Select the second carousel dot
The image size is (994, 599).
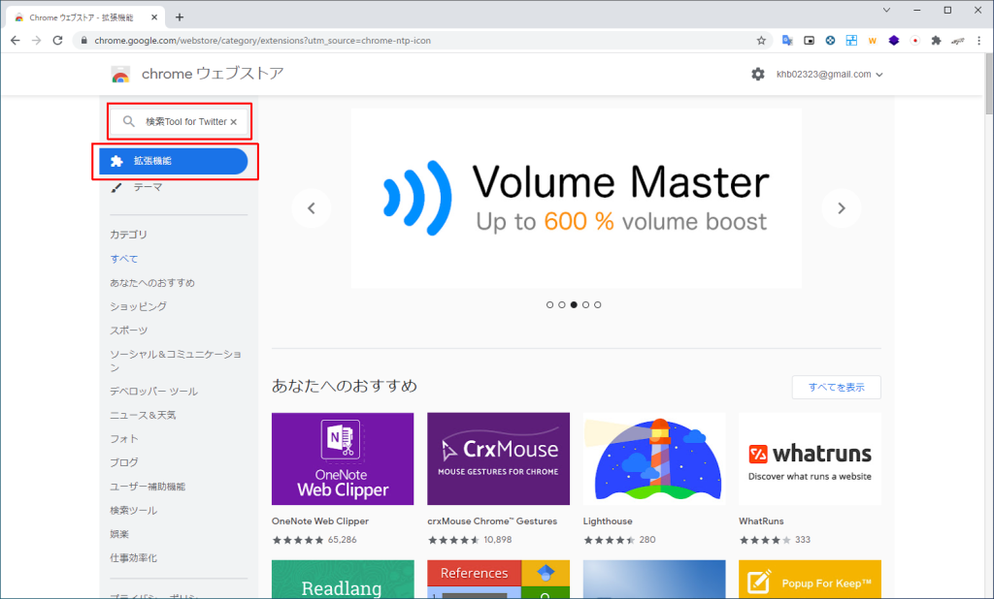coord(562,305)
